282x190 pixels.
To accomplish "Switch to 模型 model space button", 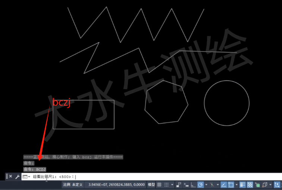I will point(151,184).
